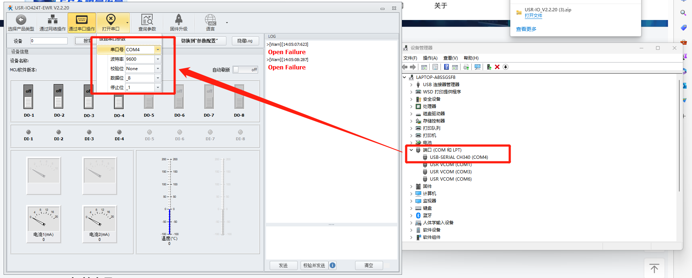The width and height of the screenshot is (692, 278).
Task: Select the 通过网络操作 network icon
Action: pyautogui.click(x=53, y=20)
